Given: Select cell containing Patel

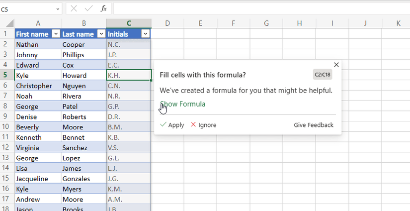Looking at the screenshot, I should tap(84, 106).
